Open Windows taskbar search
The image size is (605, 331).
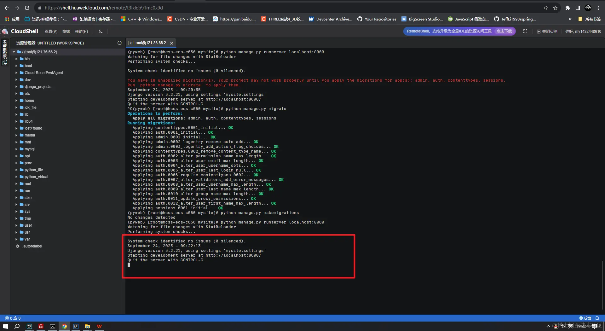(x=17, y=326)
